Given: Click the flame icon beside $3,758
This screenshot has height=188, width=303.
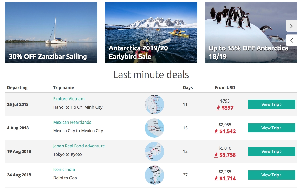Looking at the screenshot, I should [216, 155].
